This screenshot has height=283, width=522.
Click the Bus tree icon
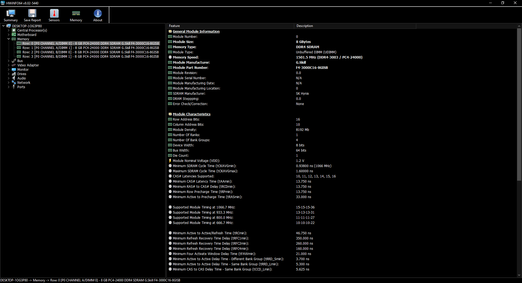coord(14,61)
